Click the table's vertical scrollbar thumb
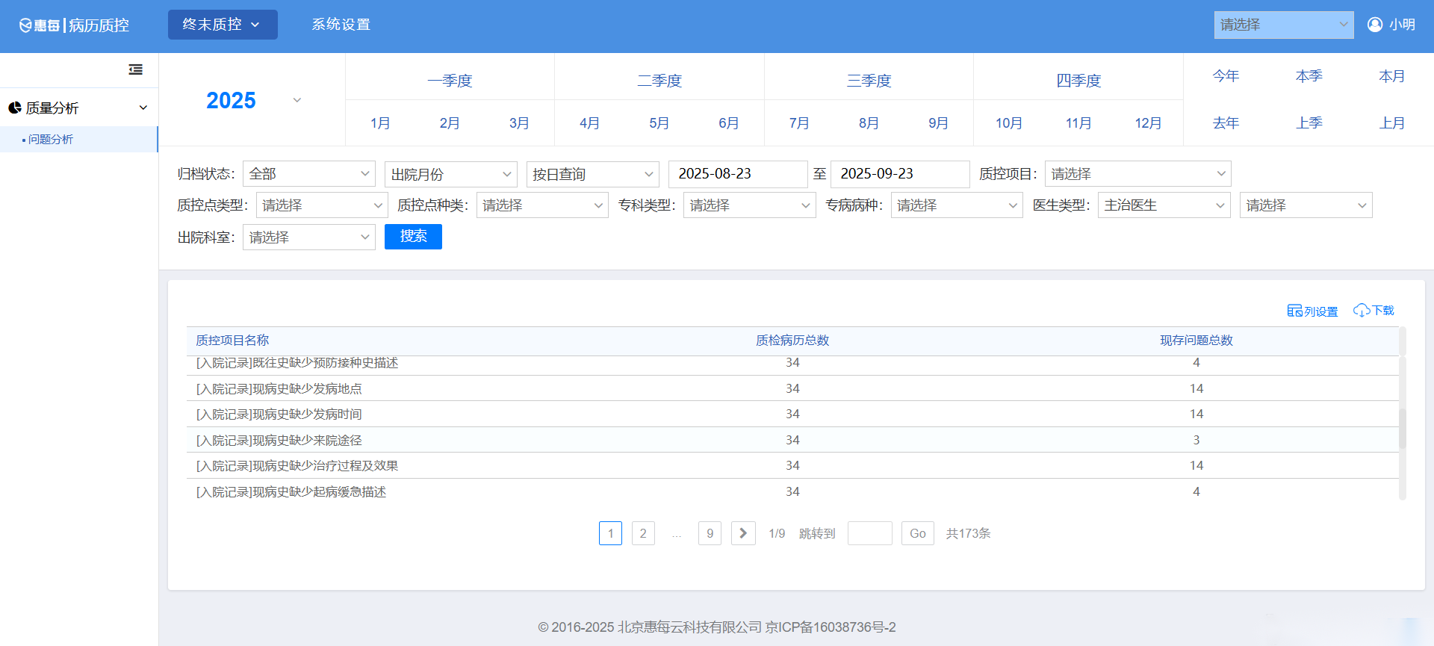This screenshot has height=646, width=1434. (x=1403, y=429)
